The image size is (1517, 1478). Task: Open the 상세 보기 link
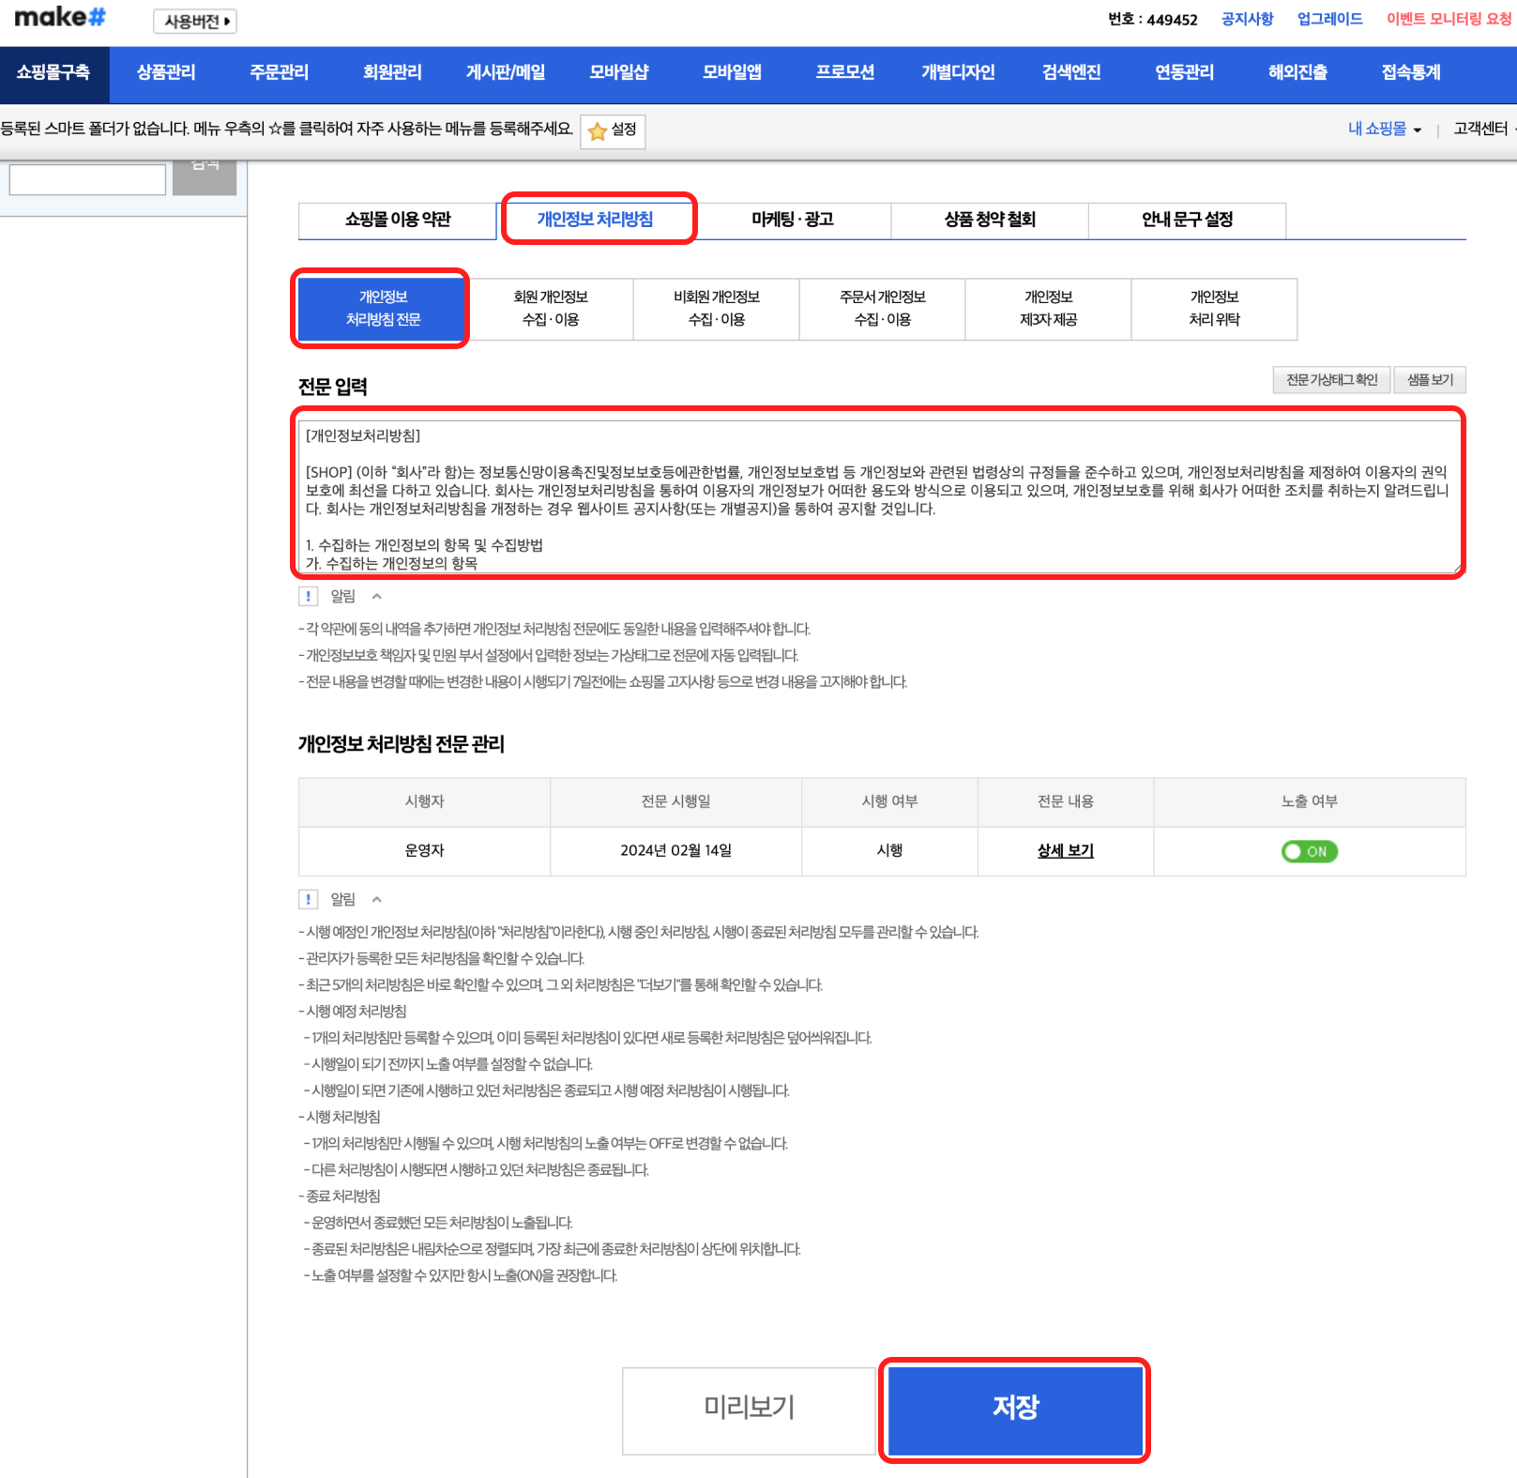click(1065, 850)
